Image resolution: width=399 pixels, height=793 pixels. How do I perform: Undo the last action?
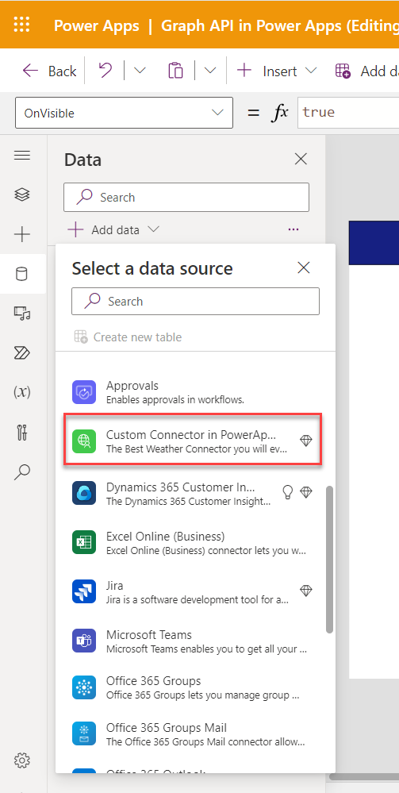click(x=106, y=71)
